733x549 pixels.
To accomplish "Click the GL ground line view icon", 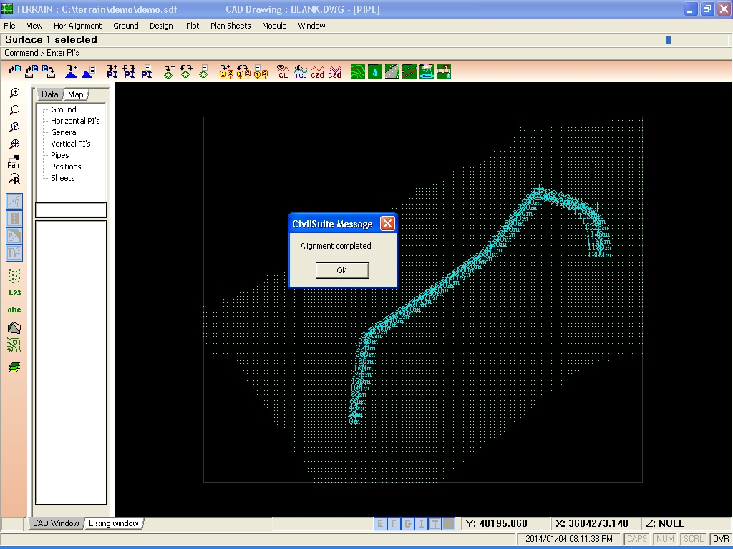I will coord(282,71).
